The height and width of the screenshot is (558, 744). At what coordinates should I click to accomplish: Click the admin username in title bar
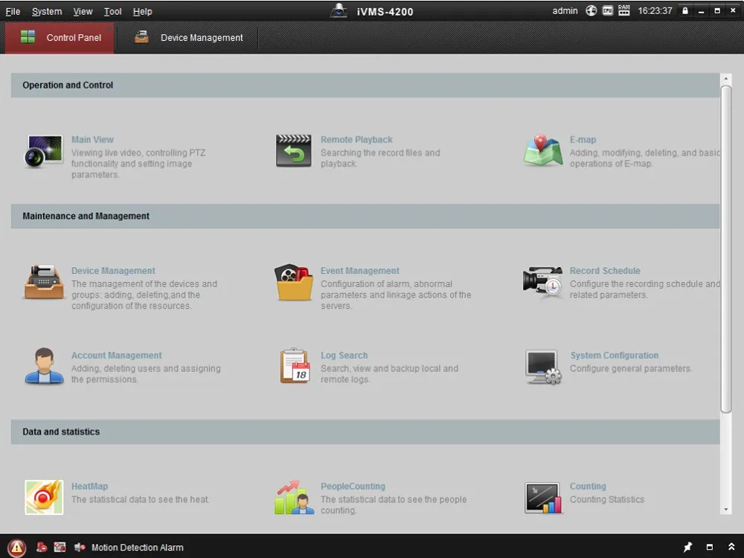click(x=565, y=11)
